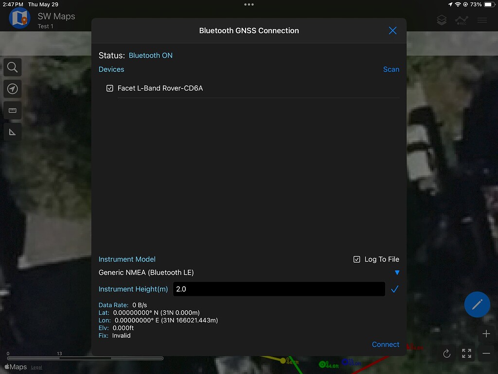Open the Apple Maps Legal menu
Image resolution: width=498 pixels, height=374 pixels.
coord(36,367)
